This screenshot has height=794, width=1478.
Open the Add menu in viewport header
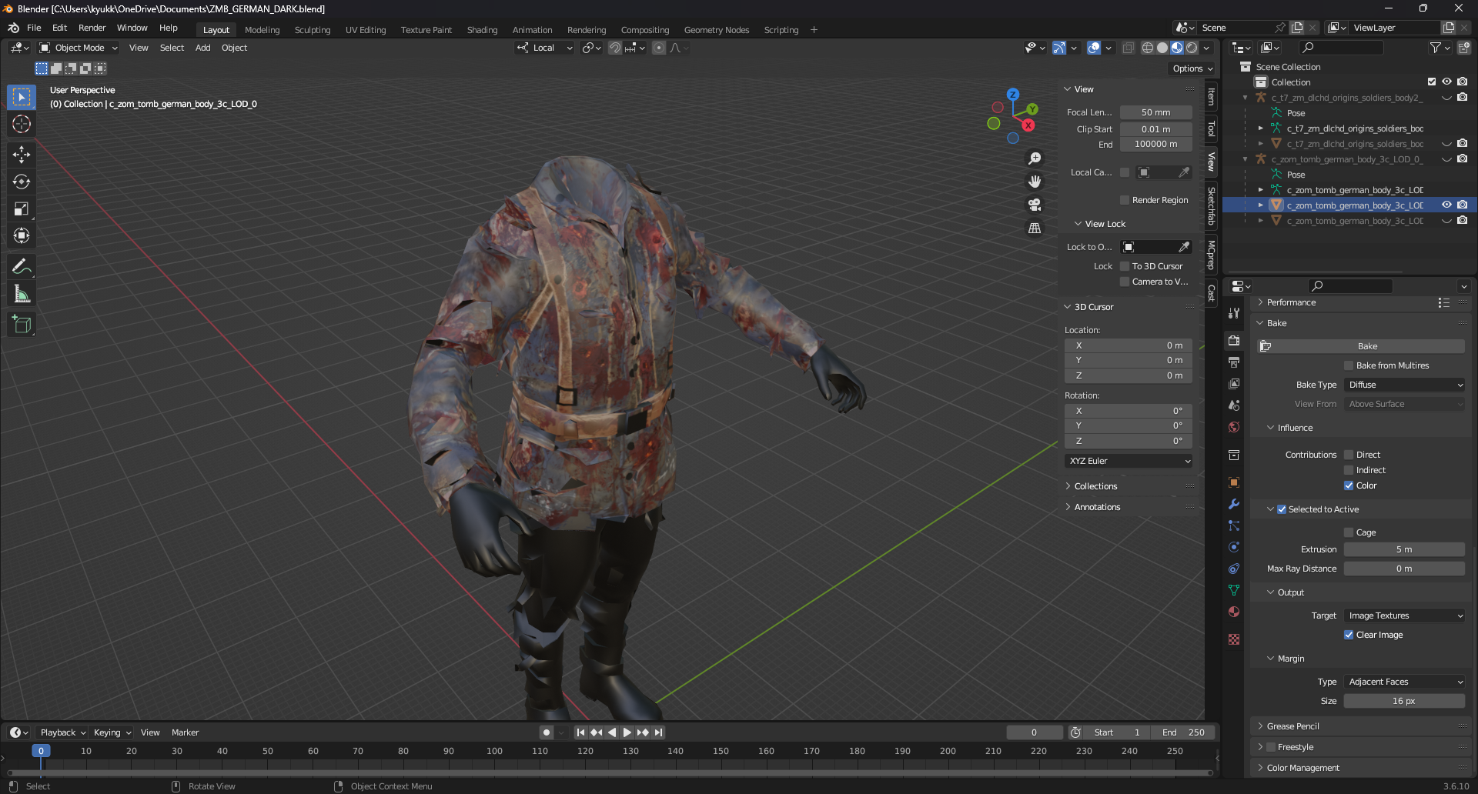(202, 48)
